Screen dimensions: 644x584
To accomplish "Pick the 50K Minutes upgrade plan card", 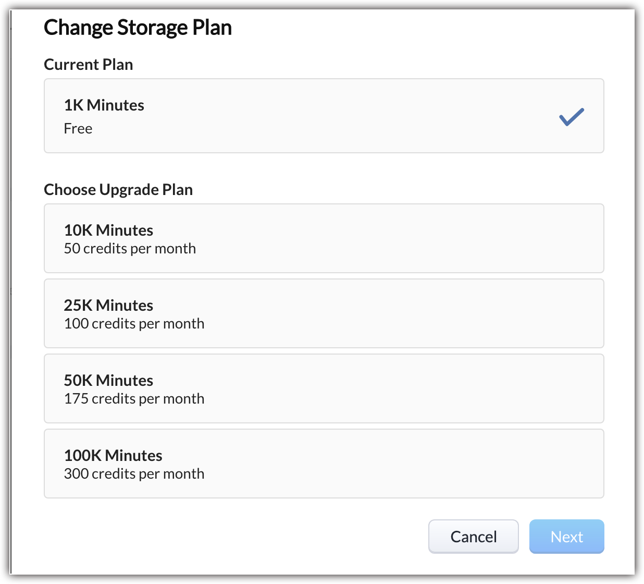I will pos(324,388).
